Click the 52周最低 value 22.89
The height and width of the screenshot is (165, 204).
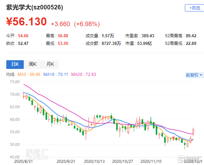[191, 44]
